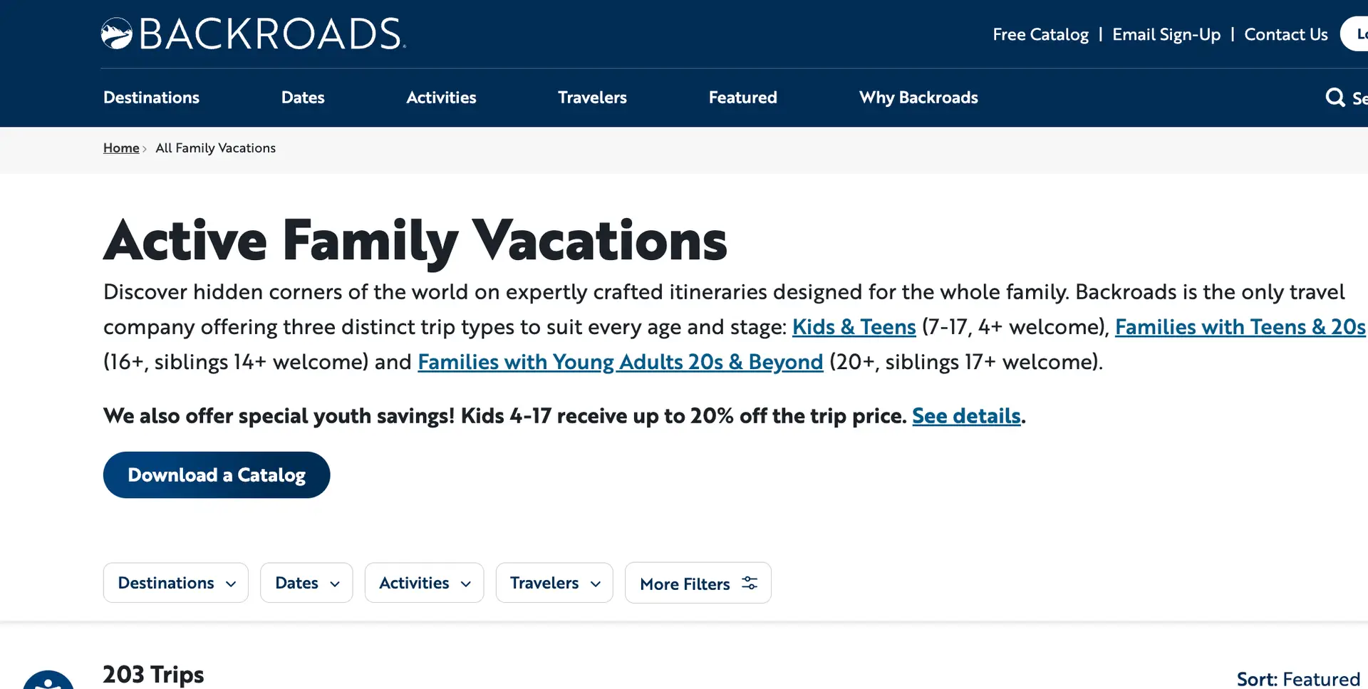Viewport: 1368px width, 689px height.
Task: Go to Home breadcrumb link
Action: tap(121, 148)
